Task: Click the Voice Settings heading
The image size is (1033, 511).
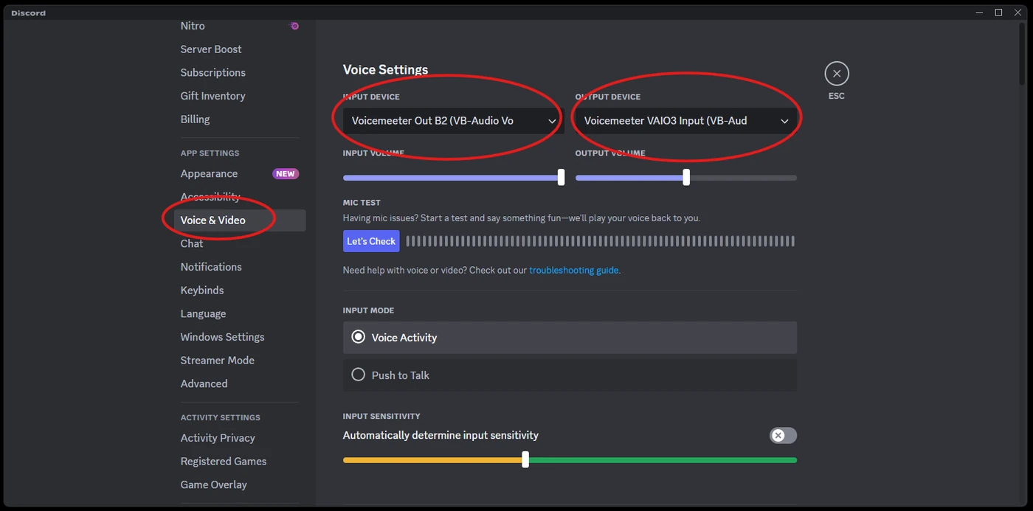Action: (385, 70)
